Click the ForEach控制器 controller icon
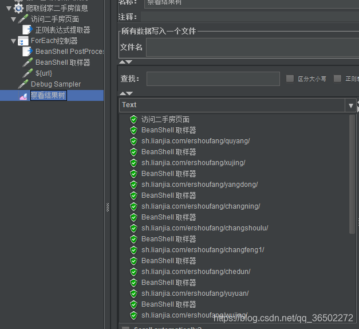 23,41
